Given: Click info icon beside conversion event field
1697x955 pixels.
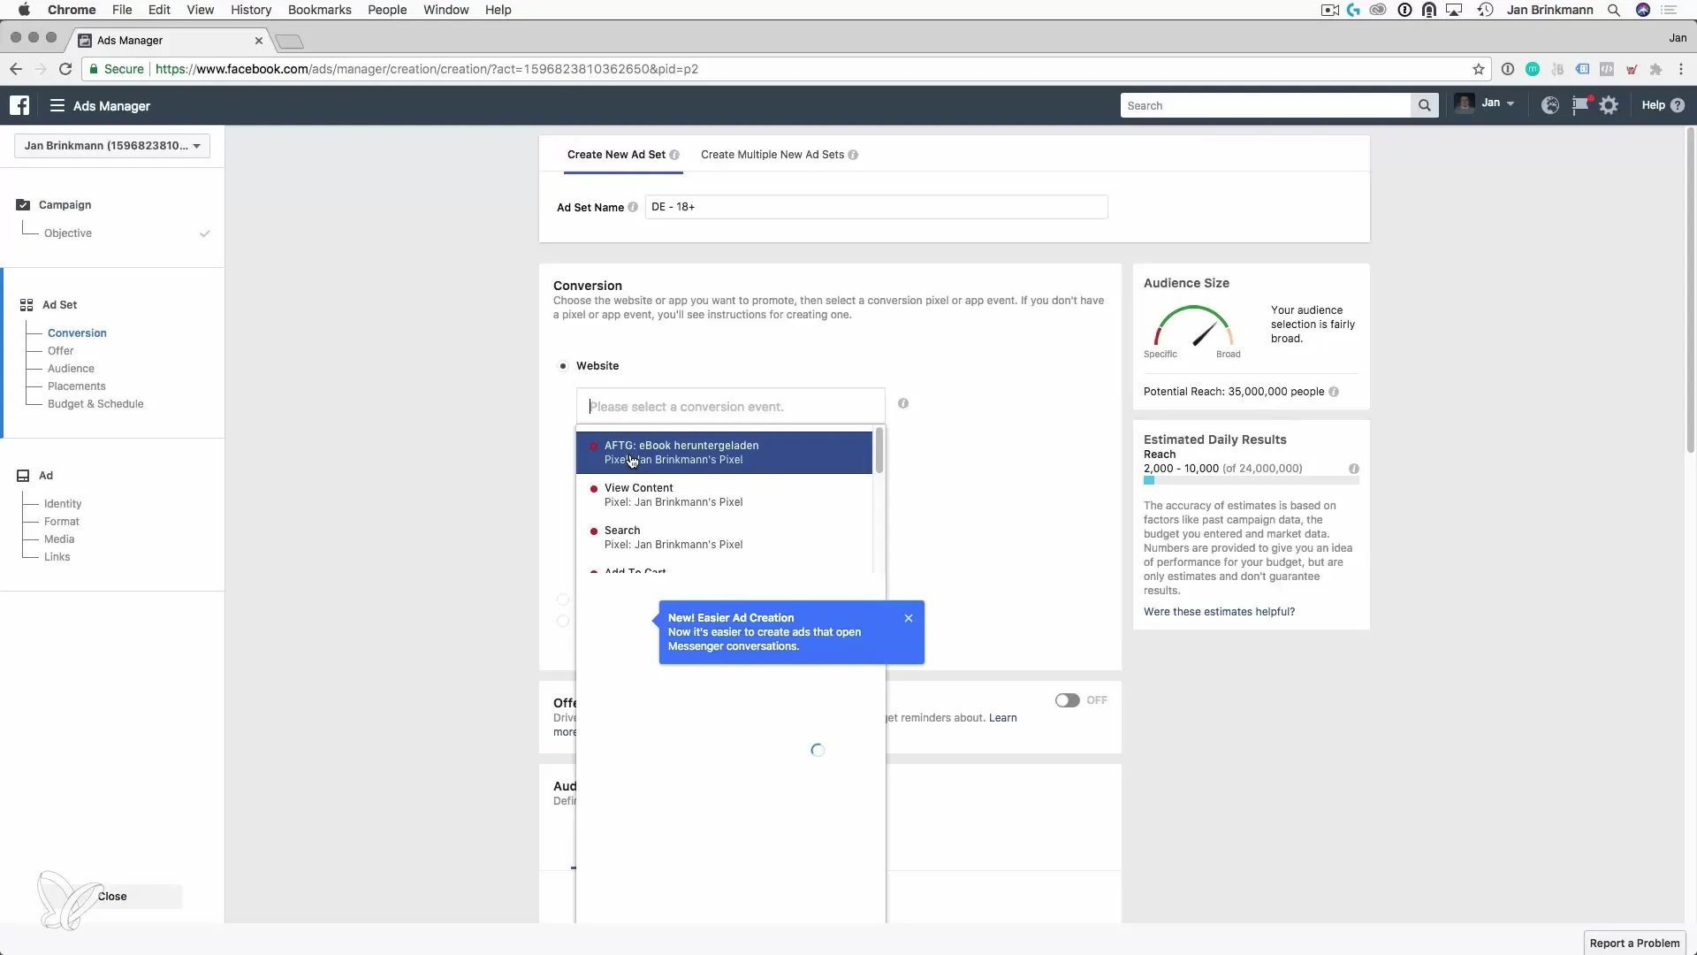Looking at the screenshot, I should (x=903, y=403).
